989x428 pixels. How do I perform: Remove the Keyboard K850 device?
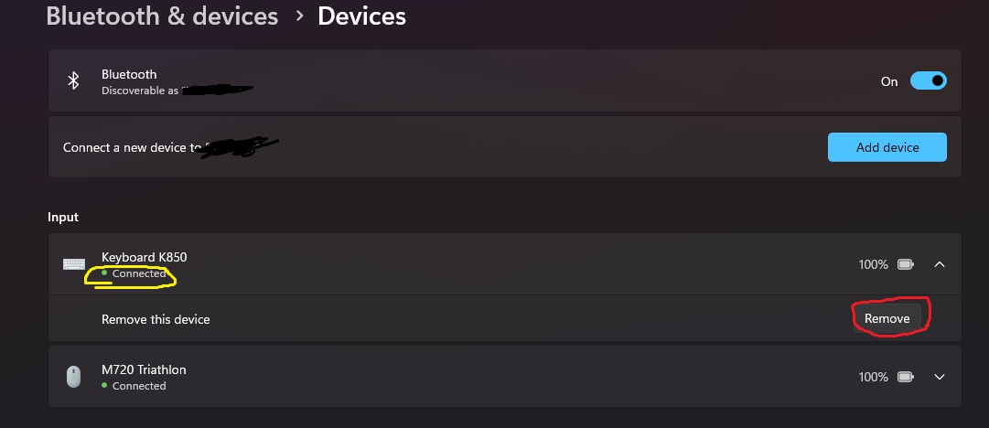click(x=887, y=318)
